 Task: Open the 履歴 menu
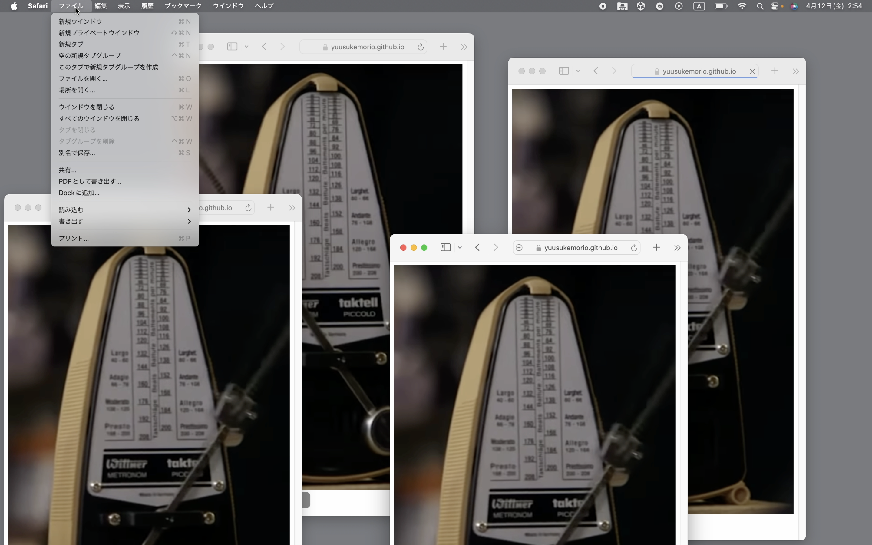[147, 6]
